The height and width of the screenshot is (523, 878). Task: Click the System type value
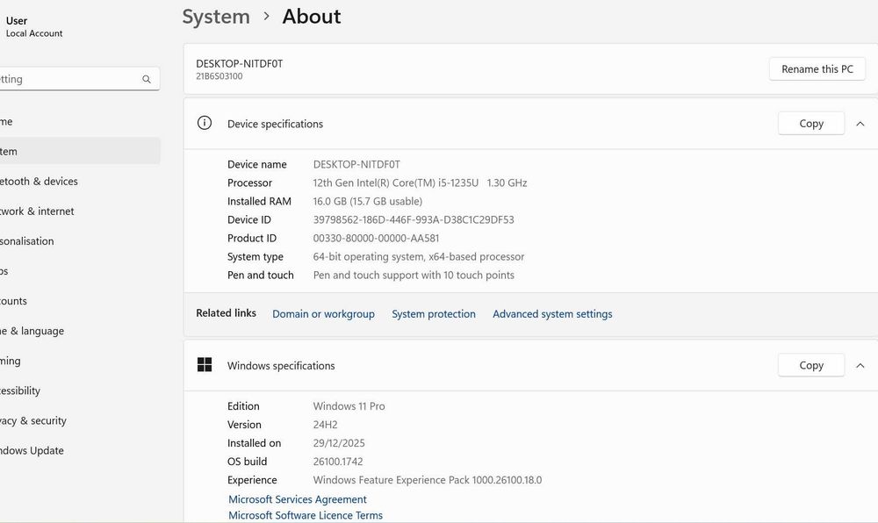point(418,257)
